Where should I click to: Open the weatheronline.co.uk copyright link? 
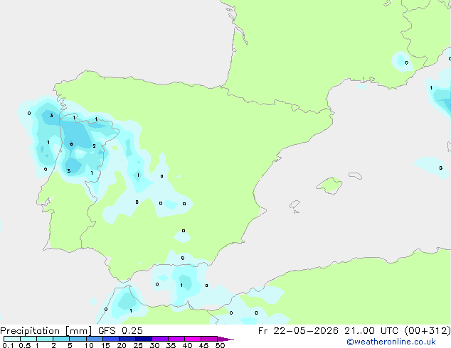pyautogui.click(x=391, y=342)
